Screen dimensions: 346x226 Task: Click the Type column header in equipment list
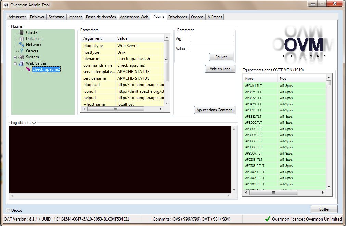click(302, 79)
